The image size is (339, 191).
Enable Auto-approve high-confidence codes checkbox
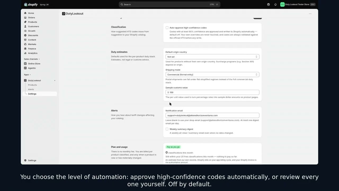pyautogui.click(x=167, y=28)
